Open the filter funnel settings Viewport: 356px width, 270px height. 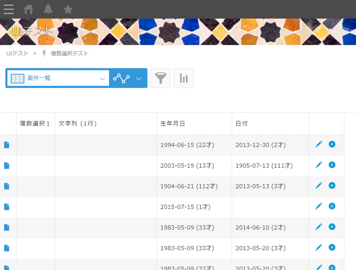click(x=161, y=78)
